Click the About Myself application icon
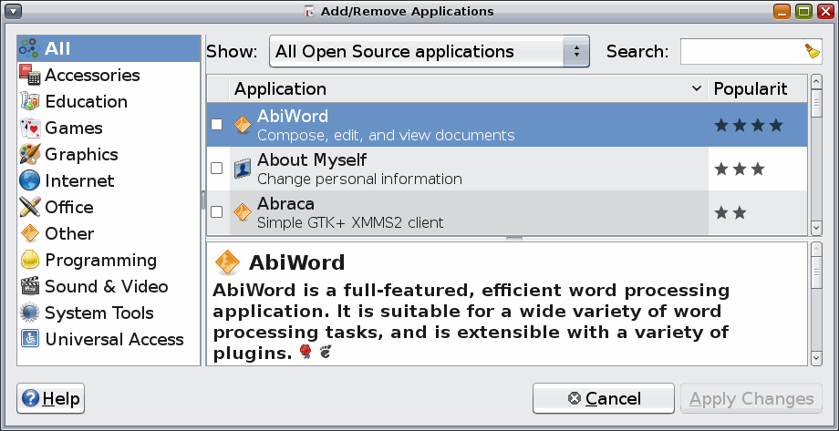Screen dimensions: 839x431 [243, 169]
